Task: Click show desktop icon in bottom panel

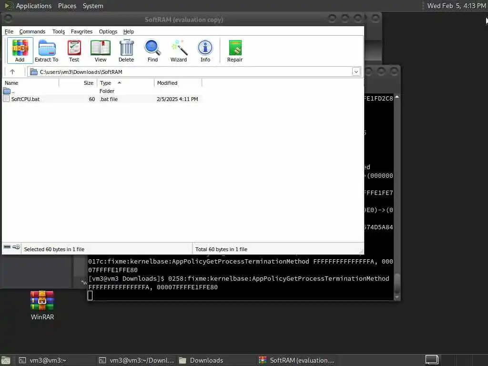Action: click(6, 360)
